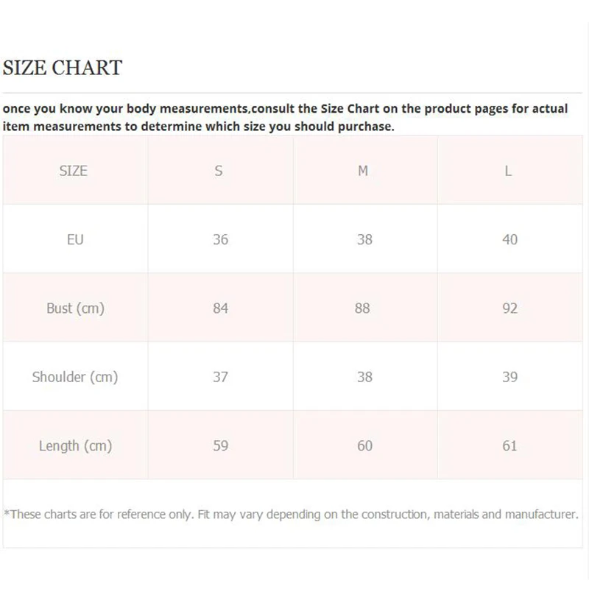Click bust value 92
Screen dimensions: 589x589
[509, 308]
